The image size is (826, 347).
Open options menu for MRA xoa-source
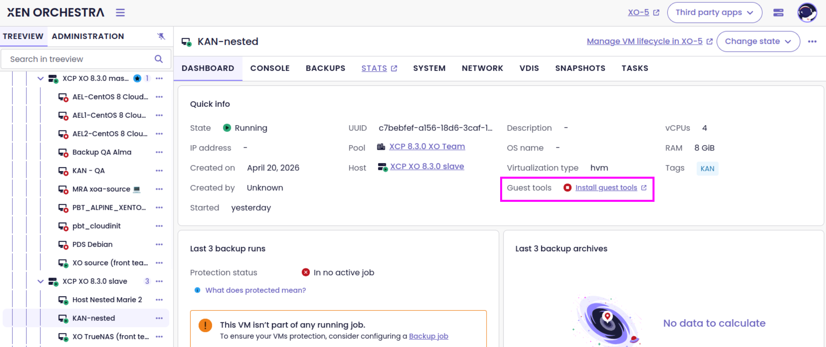click(x=159, y=189)
